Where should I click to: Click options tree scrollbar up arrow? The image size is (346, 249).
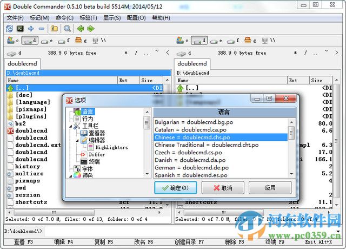tap(147, 112)
